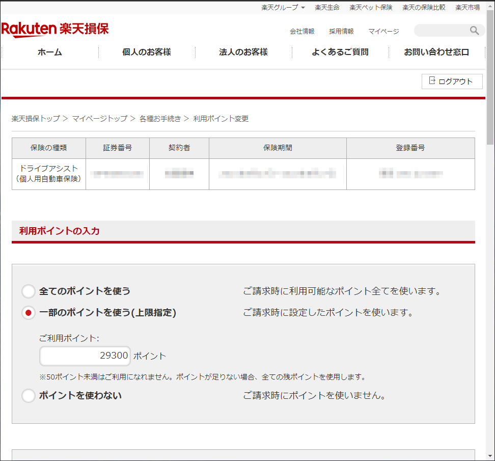Click the 楽天損保トップ breadcrumb
The image size is (495, 461).
point(36,119)
